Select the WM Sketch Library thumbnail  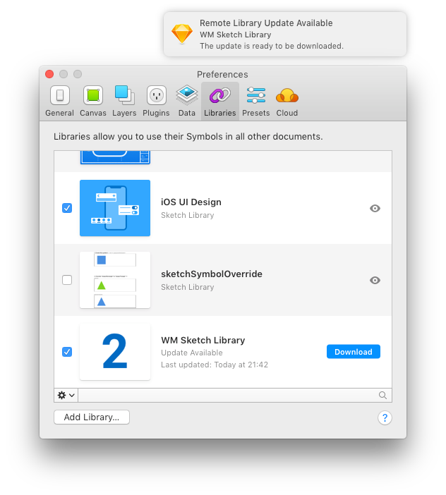tap(115, 352)
